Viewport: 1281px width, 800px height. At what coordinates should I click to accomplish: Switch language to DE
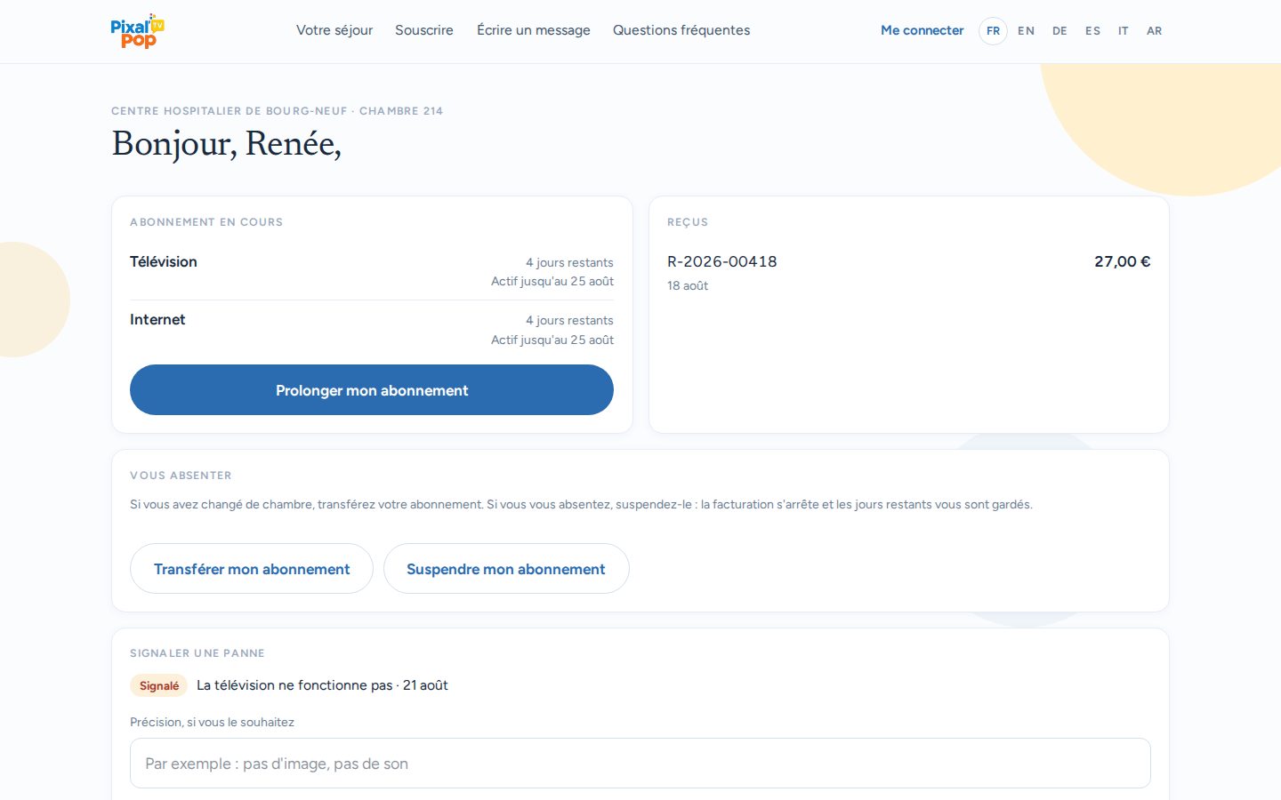pos(1059,31)
